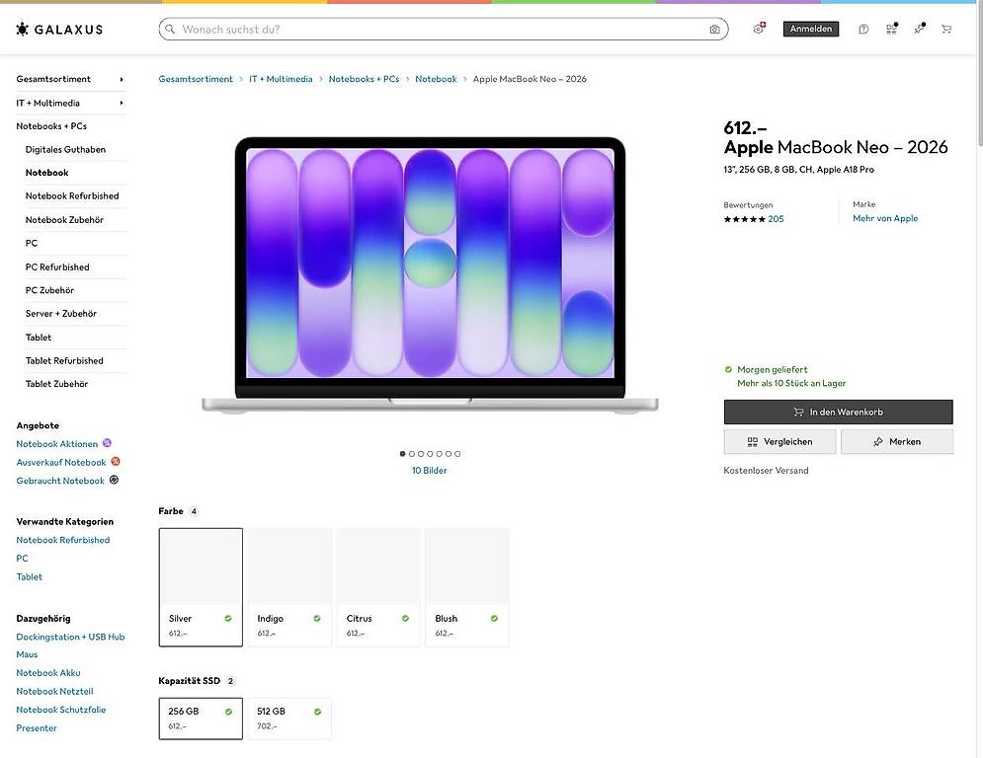The width and height of the screenshot is (983, 758).
Task: Open Notebook Refurbished in Verwandte Kategorien
Action: pos(62,539)
